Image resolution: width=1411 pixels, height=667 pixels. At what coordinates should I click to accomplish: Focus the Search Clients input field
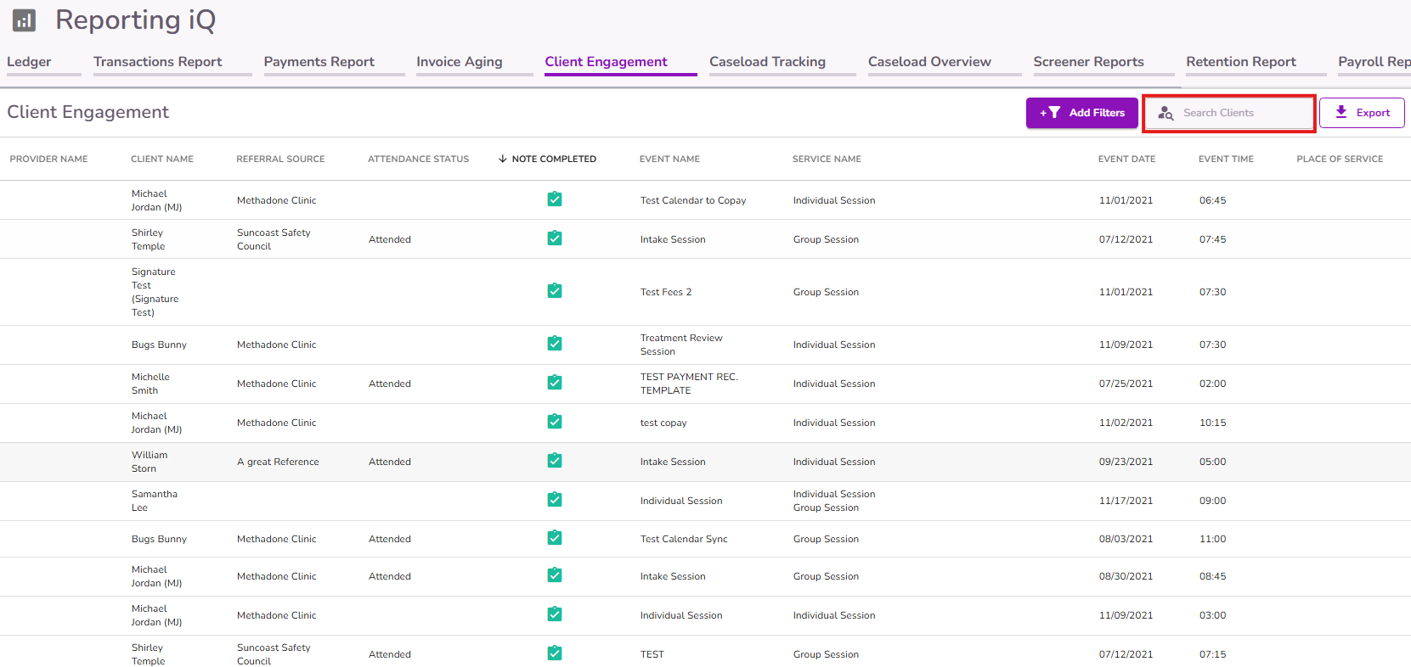click(x=1229, y=113)
